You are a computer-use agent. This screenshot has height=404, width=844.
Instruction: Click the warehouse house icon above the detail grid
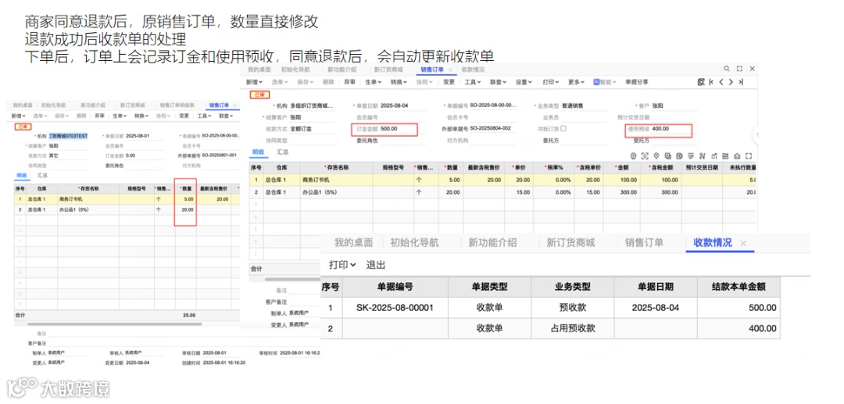point(737,156)
